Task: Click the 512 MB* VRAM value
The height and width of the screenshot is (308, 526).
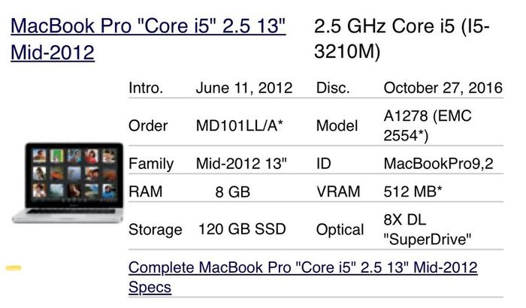Action: point(413,192)
